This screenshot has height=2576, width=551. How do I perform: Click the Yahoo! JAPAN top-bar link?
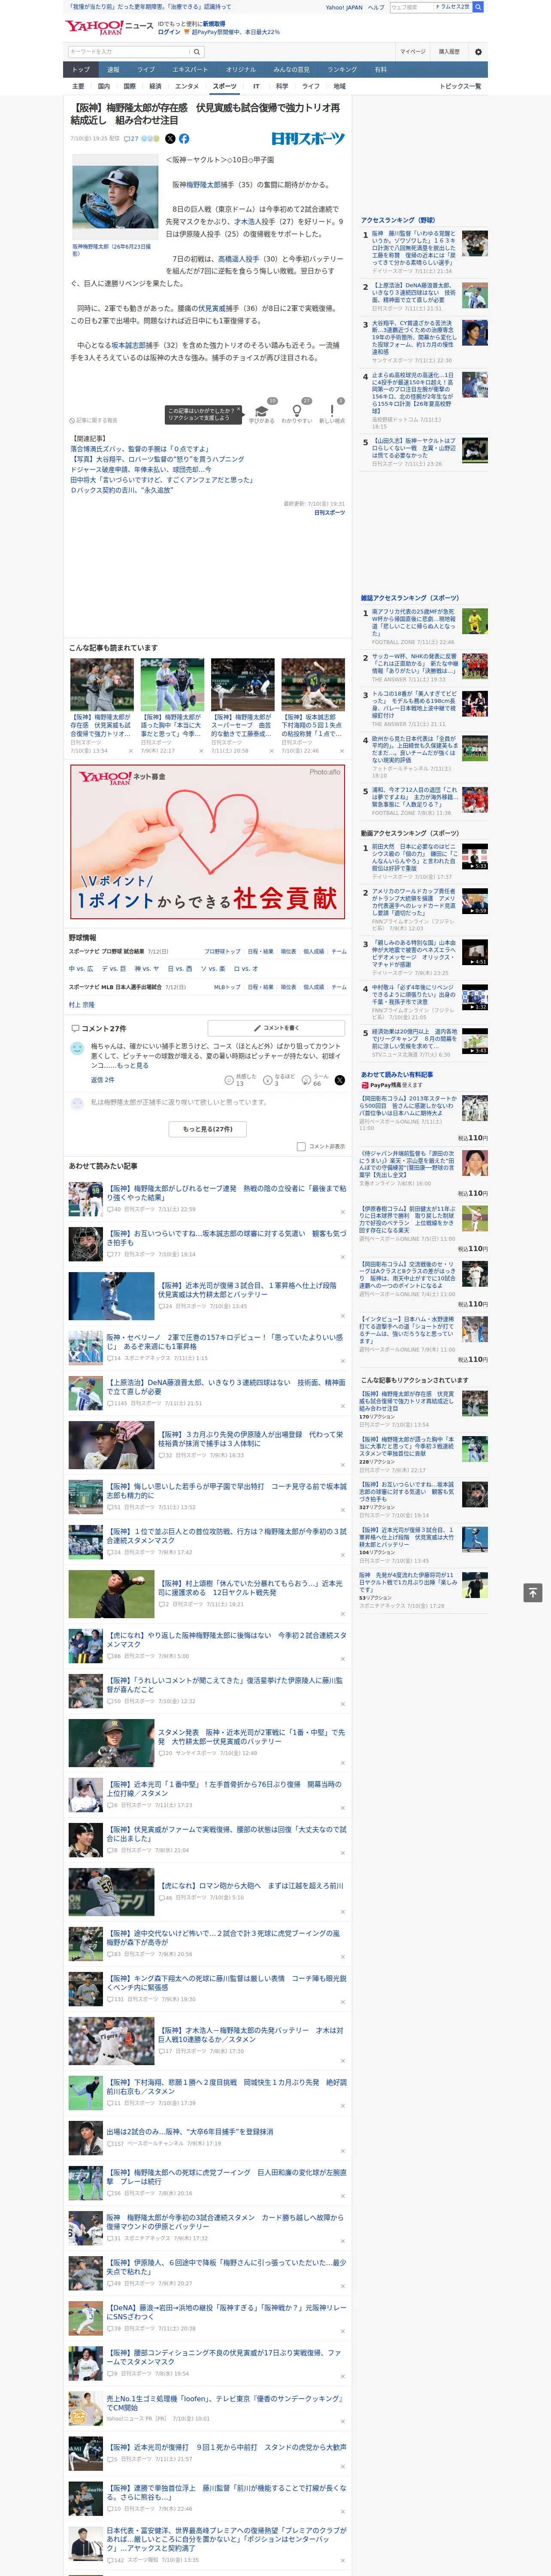point(344,7)
